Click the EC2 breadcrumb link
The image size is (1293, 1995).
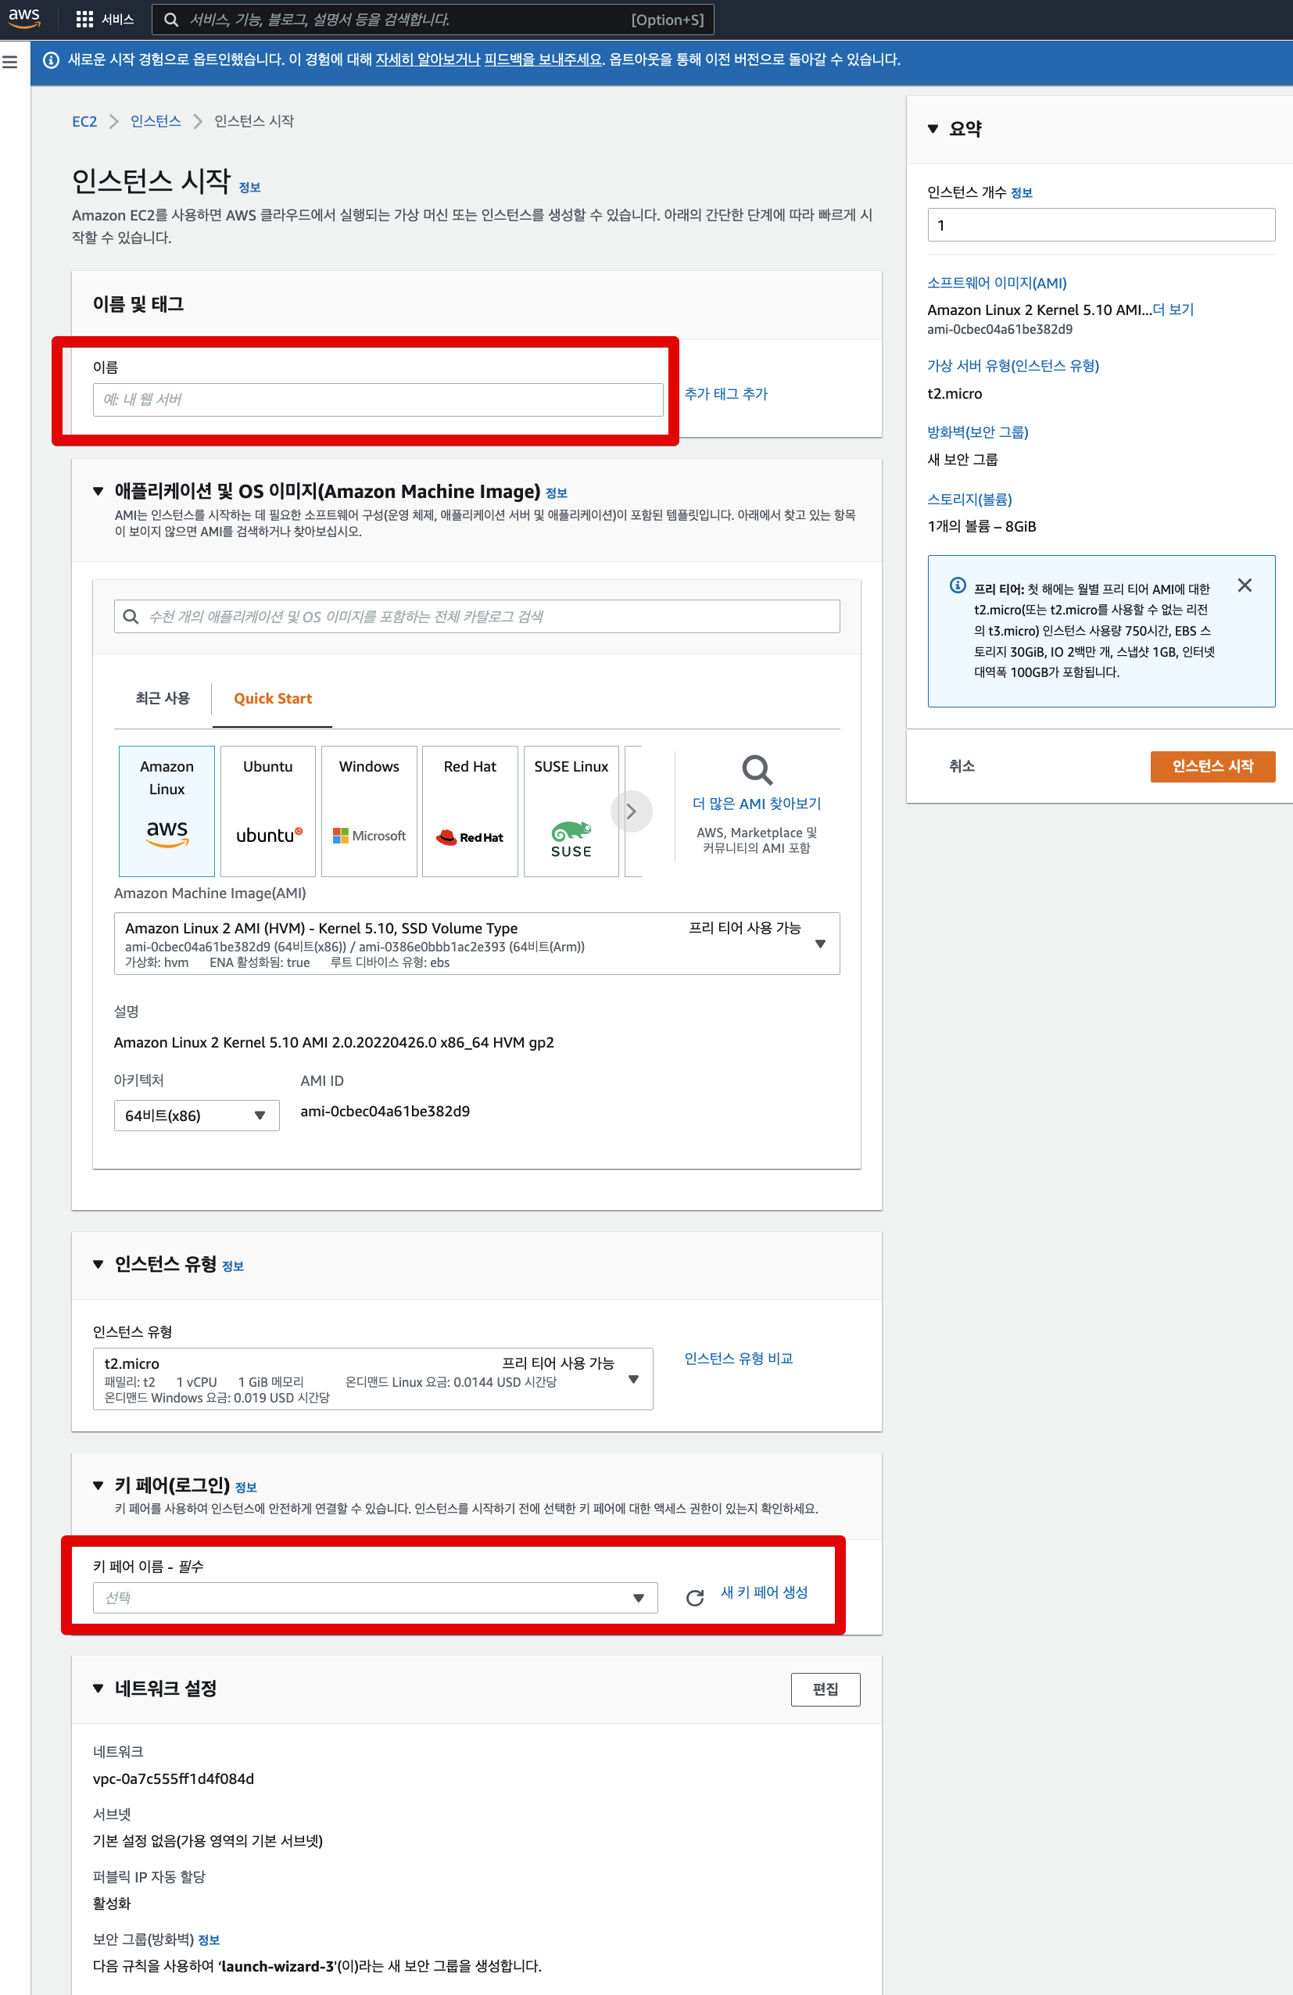(84, 121)
